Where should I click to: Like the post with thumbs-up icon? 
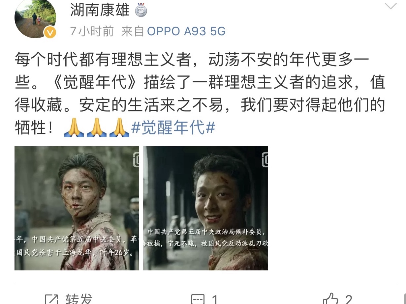pyautogui.click(x=331, y=299)
